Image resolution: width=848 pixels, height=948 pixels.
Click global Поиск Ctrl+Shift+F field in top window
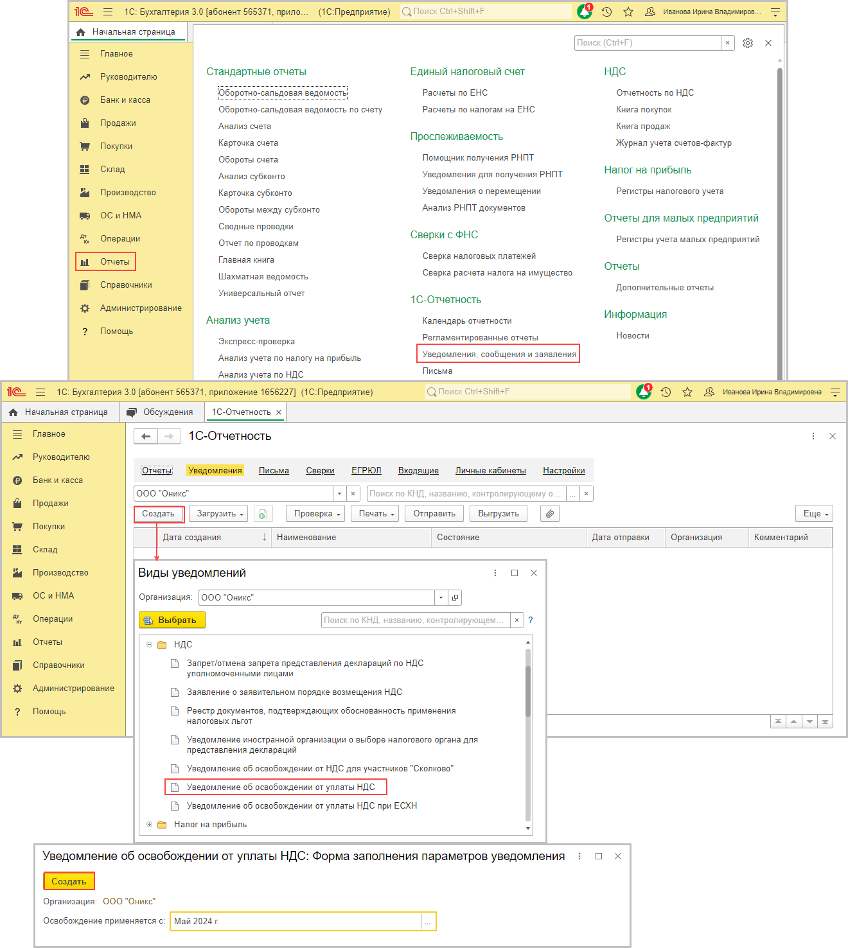tap(486, 12)
